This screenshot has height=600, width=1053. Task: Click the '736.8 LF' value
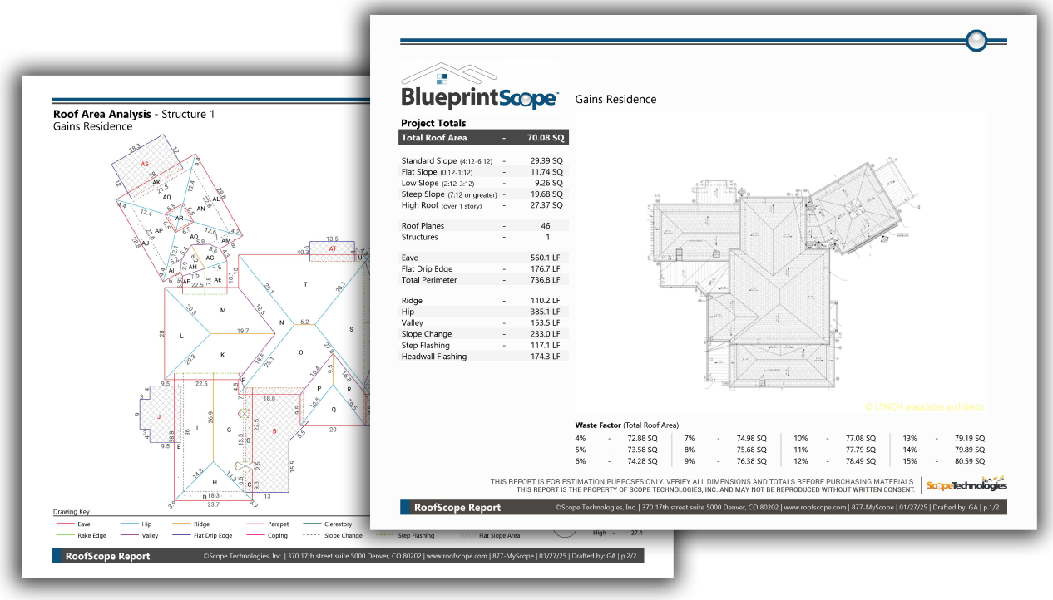pyautogui.click(x=545, y=280)
